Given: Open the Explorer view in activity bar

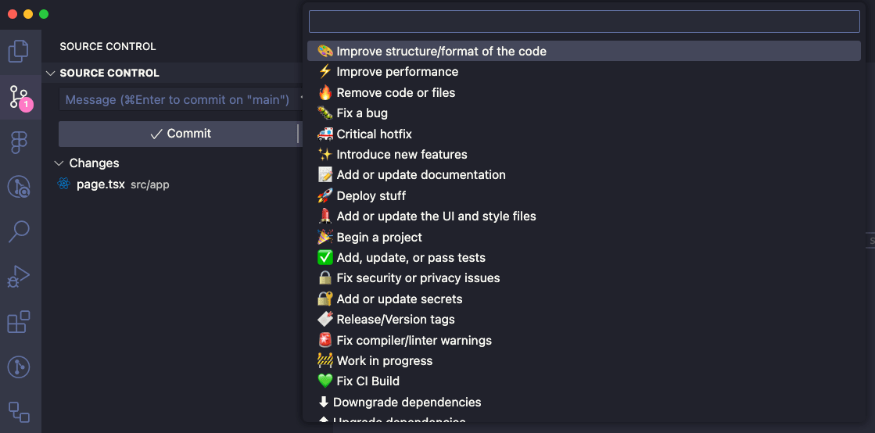Looking at the screenshot, I should tap(19, 52).
